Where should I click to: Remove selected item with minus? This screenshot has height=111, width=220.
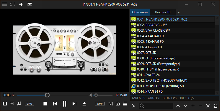[201, 106]
